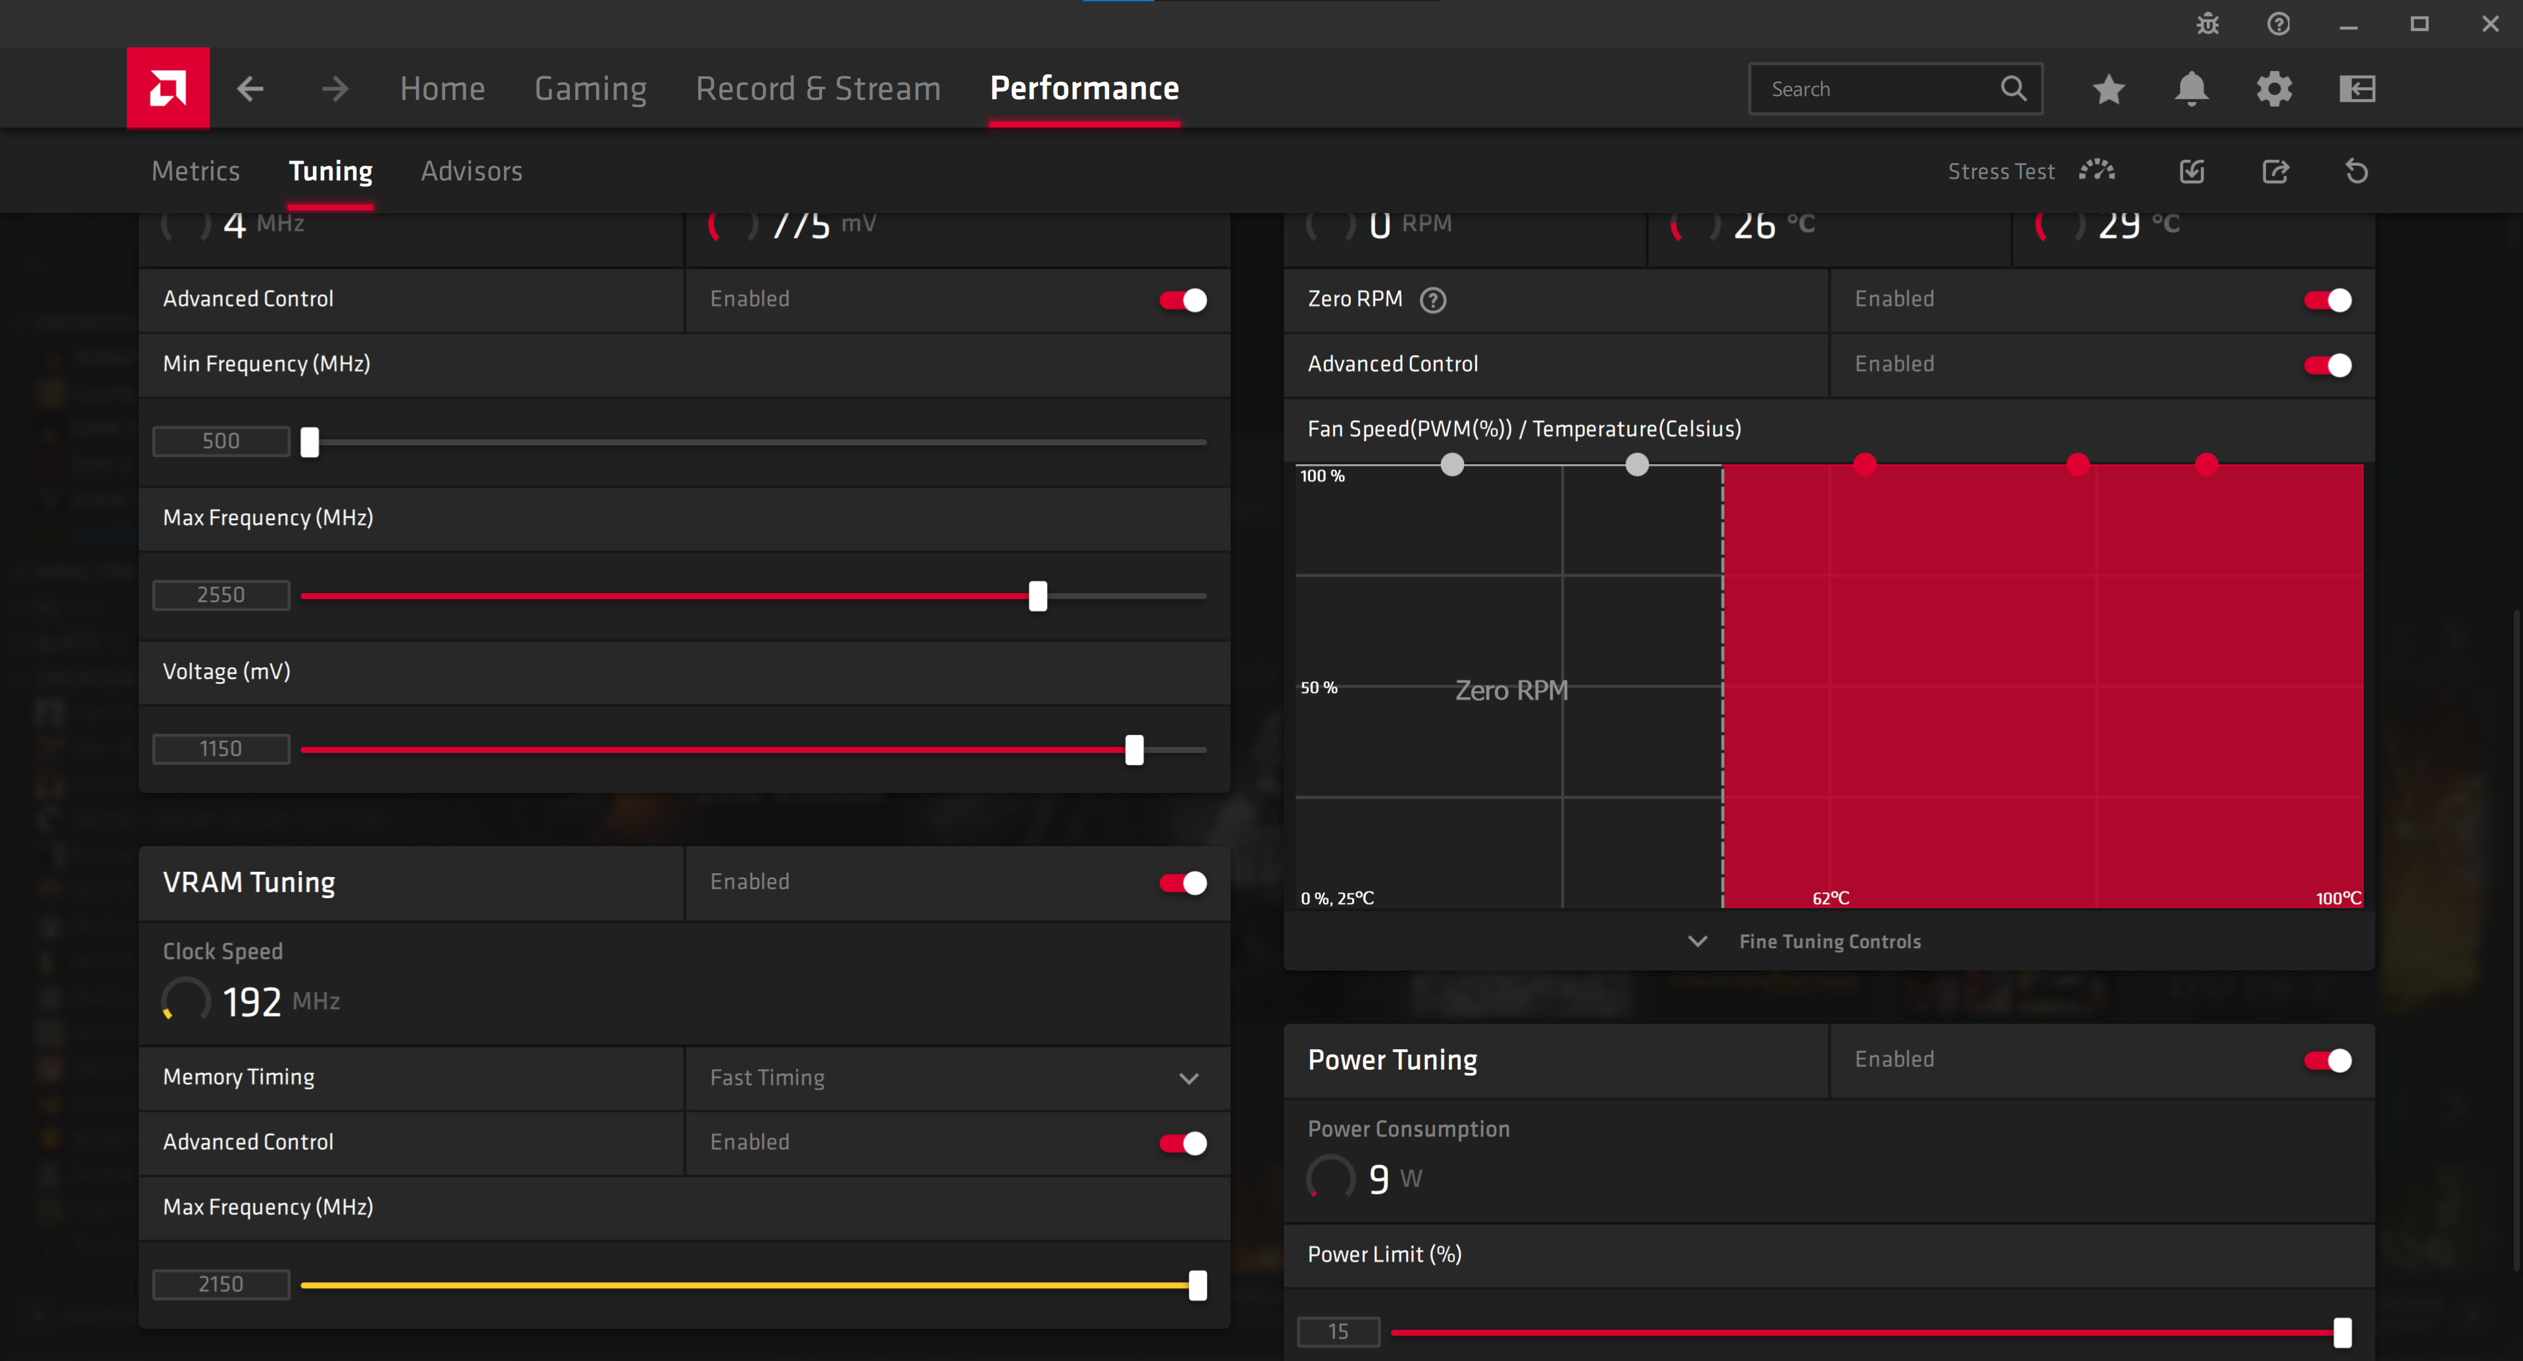Reset tuning with the reset arrow icon

[2357, 172]
